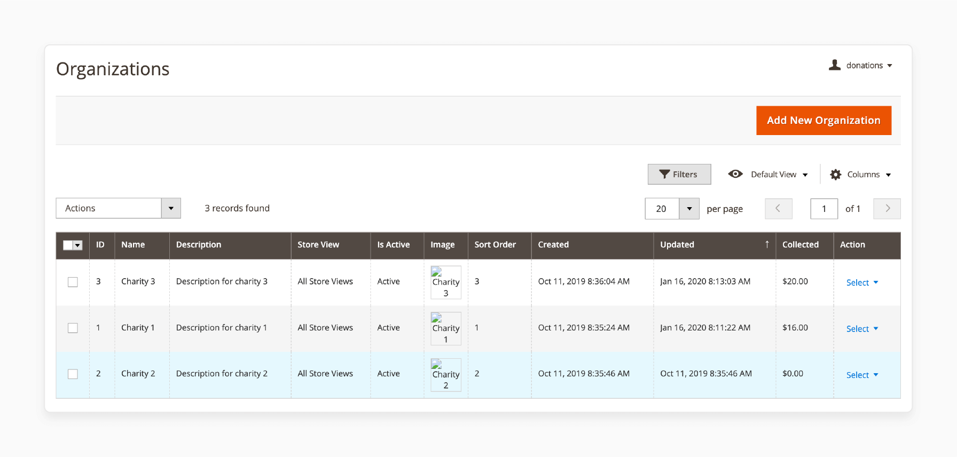Click the current page number field
The height and width of the screenshot is (457, 957).
pyautogui.click(x=824, y=209)
